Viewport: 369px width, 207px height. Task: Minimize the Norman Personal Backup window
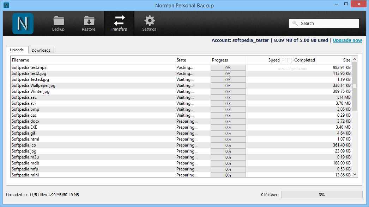coord(337,4)
